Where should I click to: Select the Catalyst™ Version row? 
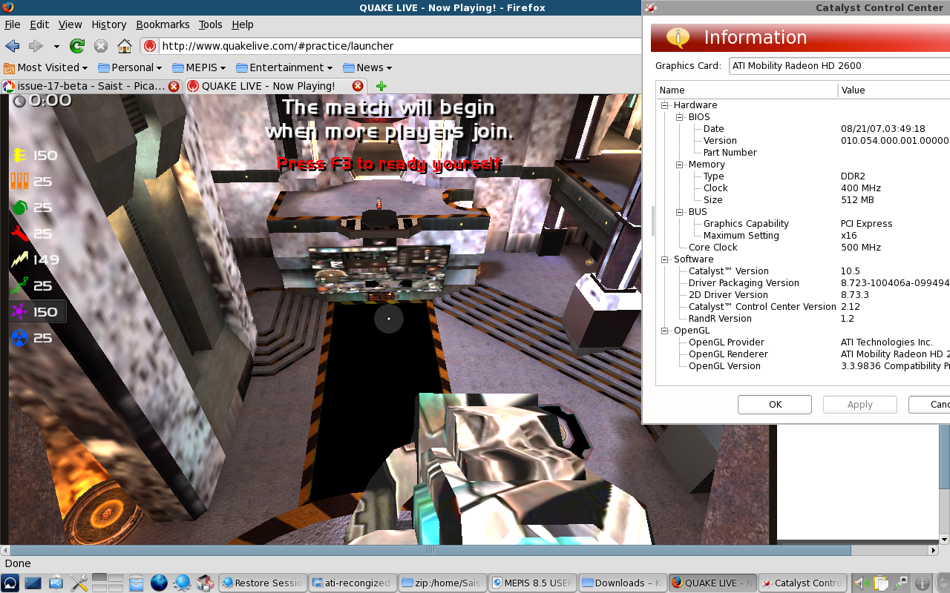point(804,271)
